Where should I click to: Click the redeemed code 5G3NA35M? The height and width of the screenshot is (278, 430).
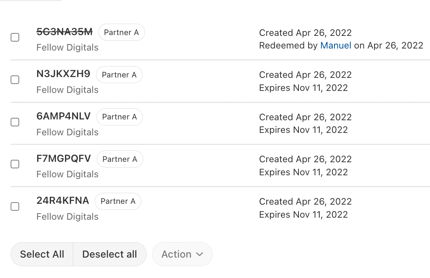(65, 32)
